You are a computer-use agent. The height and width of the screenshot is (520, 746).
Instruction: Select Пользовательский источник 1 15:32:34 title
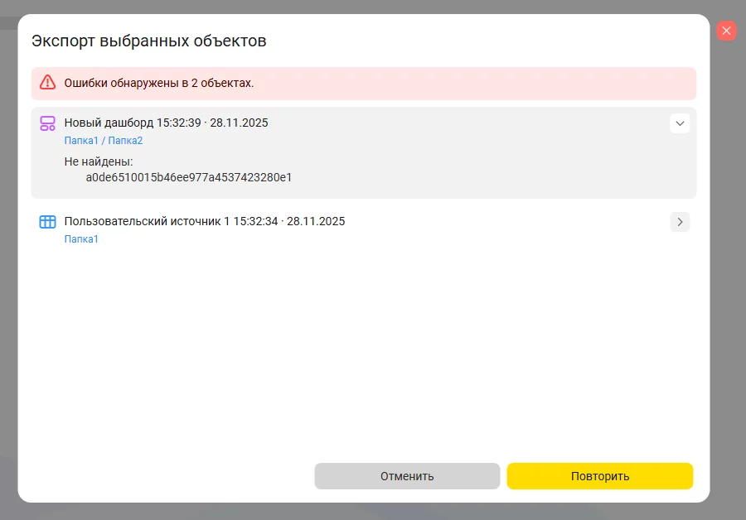tap(205, 221)
